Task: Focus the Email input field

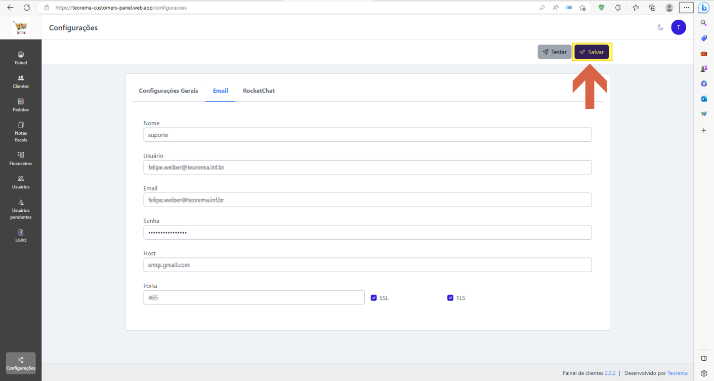Action: click(367, 200)
